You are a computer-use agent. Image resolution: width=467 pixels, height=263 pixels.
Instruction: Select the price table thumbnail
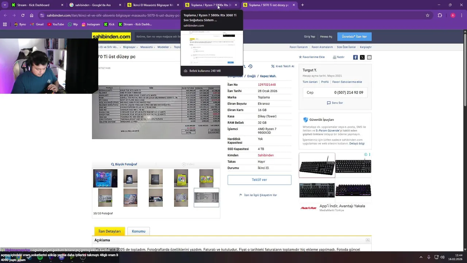pos(207,198)
